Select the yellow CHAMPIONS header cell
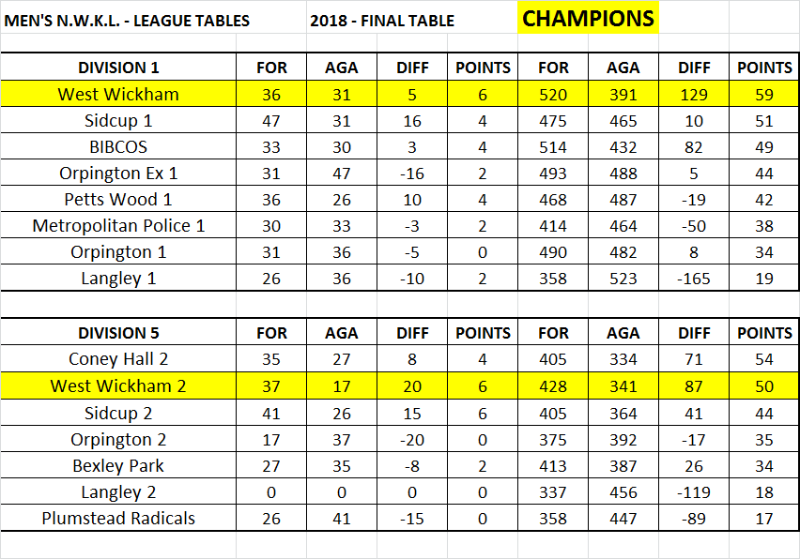Image resolution: width=800 pixels, height=559 pixels. point(588,18)
